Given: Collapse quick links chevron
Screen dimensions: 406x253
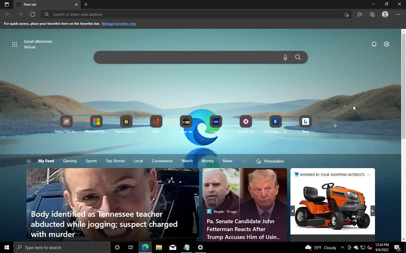Looking at the screenshot, I should point(345,107).
